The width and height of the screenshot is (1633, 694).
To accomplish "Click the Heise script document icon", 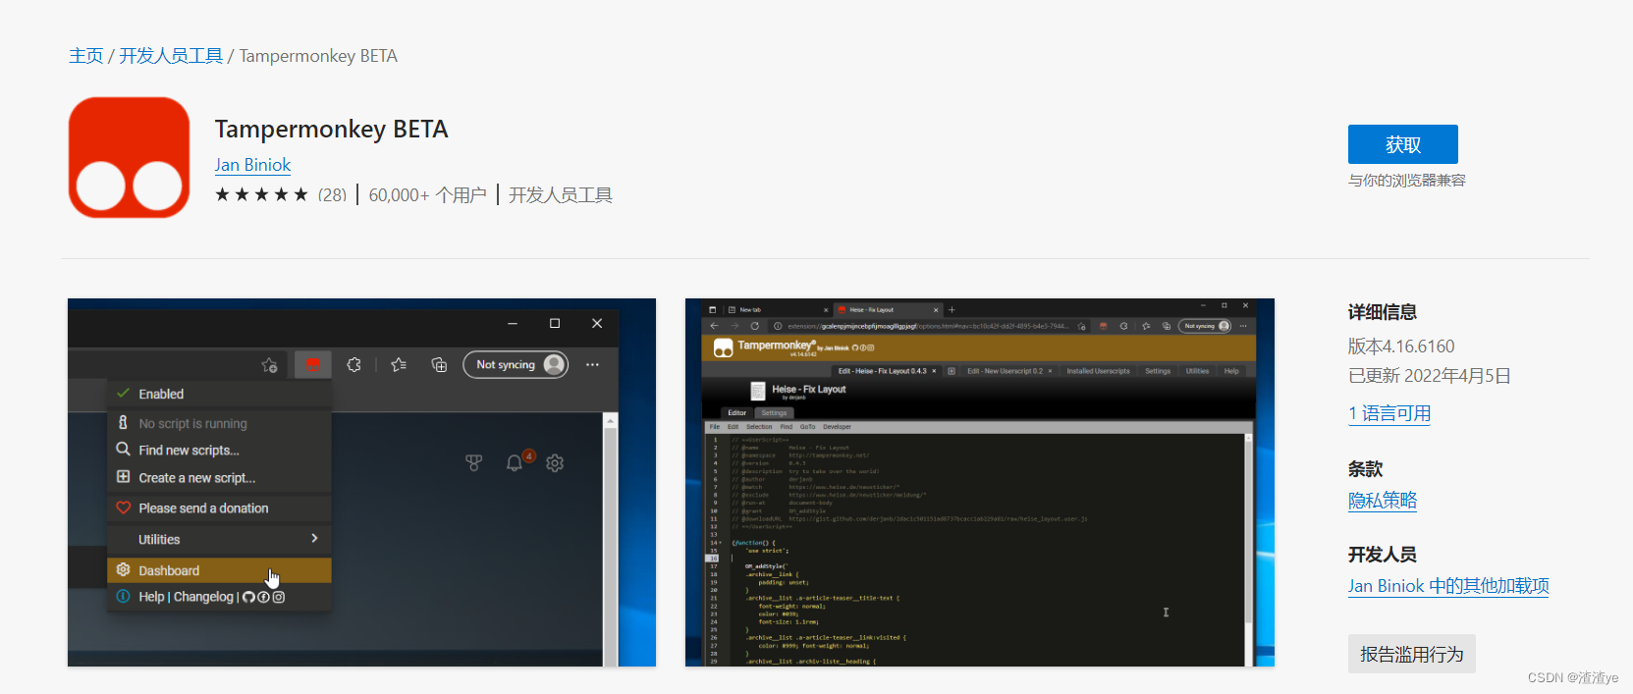I will (x=758, y=391).
